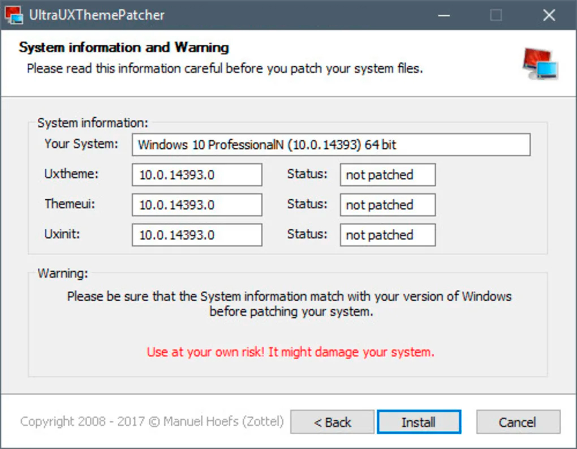Click the UltraUXThemePatcher title bar app icon
Screen dimensions: 577x449
(13, 15)
